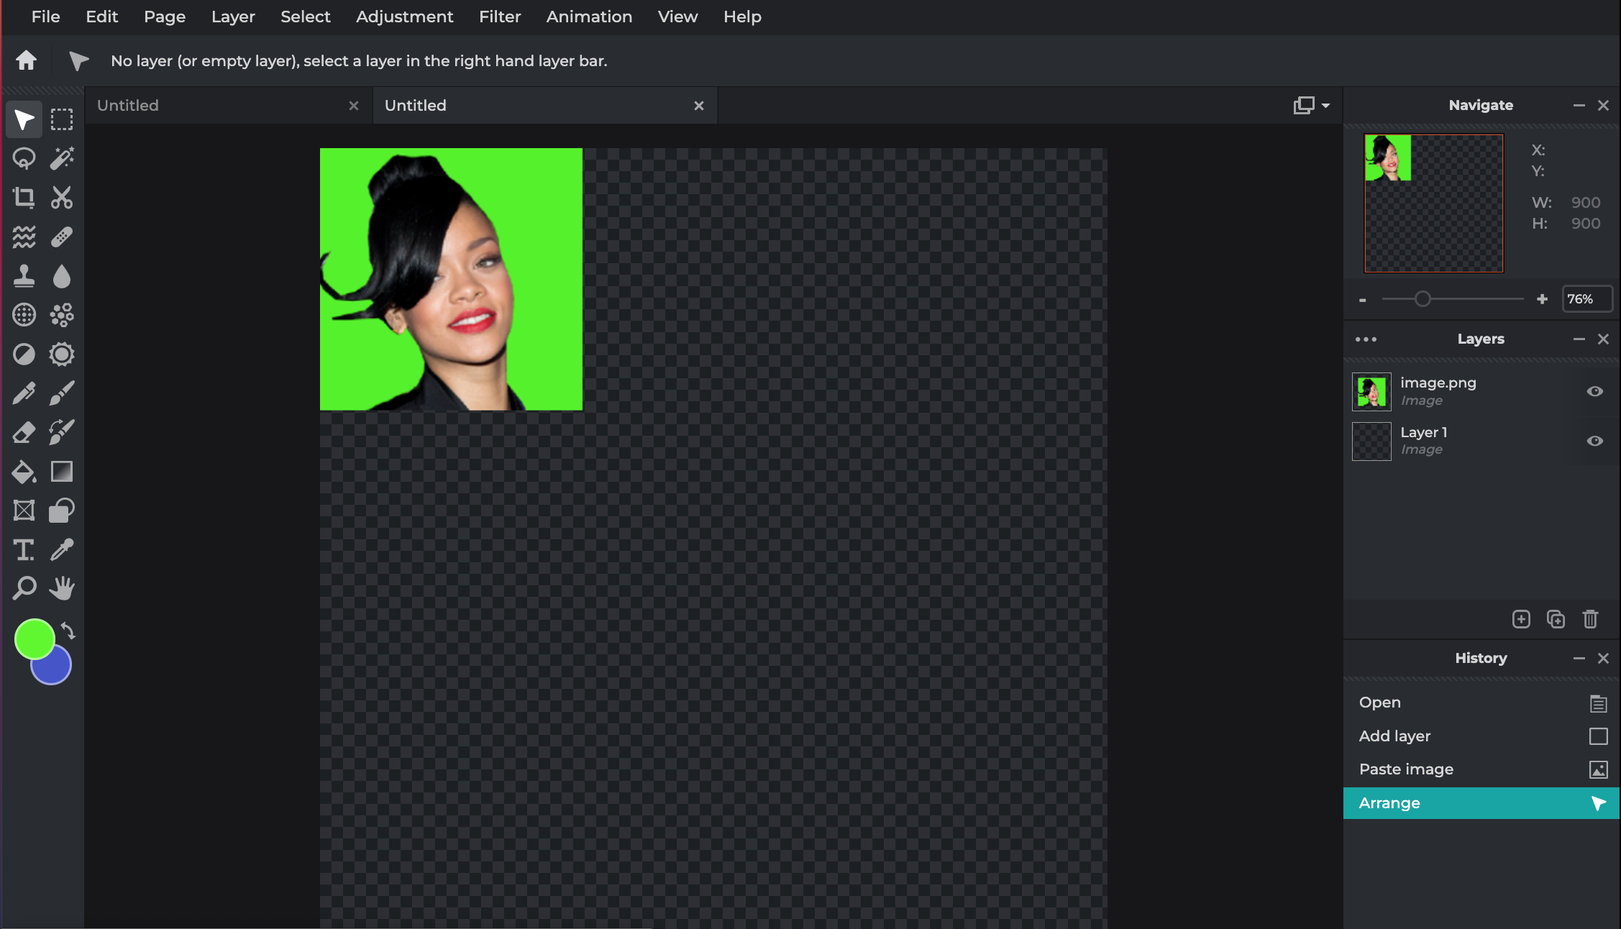Image resolution: width=1621 pixels, height=929 pixels.
Task: Select the Crop tool
Action: click(24, 197)
